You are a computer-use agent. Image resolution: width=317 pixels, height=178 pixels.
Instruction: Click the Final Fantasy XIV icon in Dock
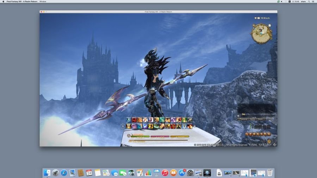point(207,173)
